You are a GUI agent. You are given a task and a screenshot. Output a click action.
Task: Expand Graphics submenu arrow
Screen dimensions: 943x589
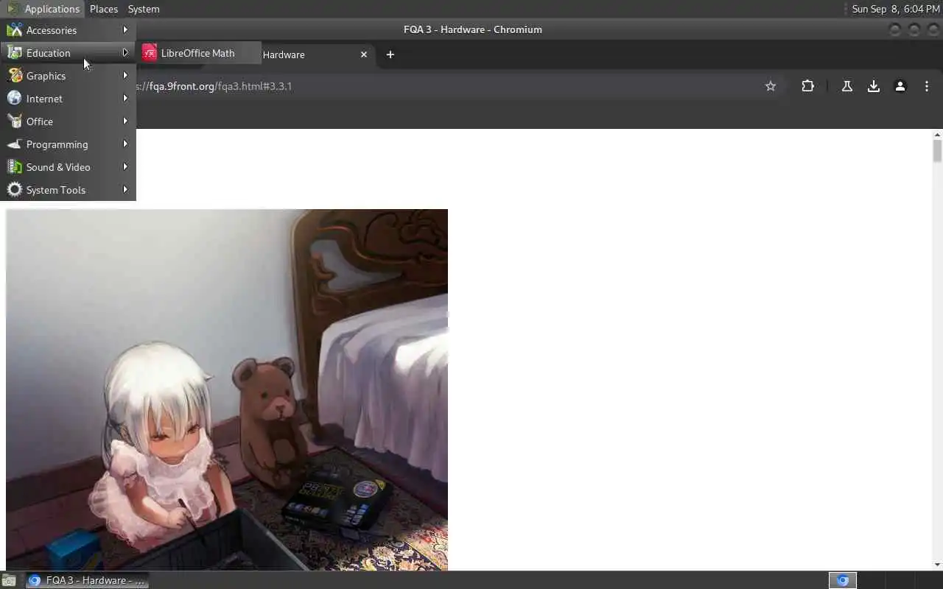point(125,76)
